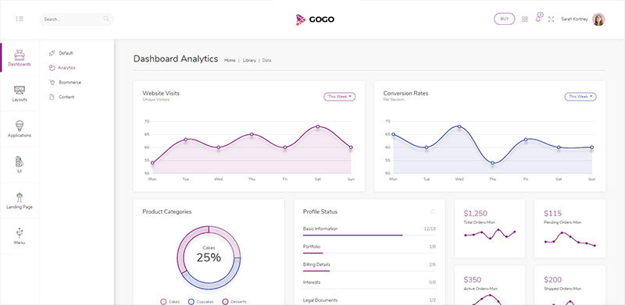Open the UI sidebar section
625x305 pixels.
(19, 165)
